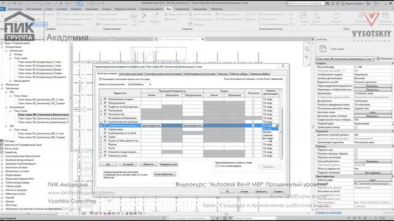The height and width of the screenshot is (221, 394).
Task: Open the Справка по свойствам link
Action: tap(329, 212)
